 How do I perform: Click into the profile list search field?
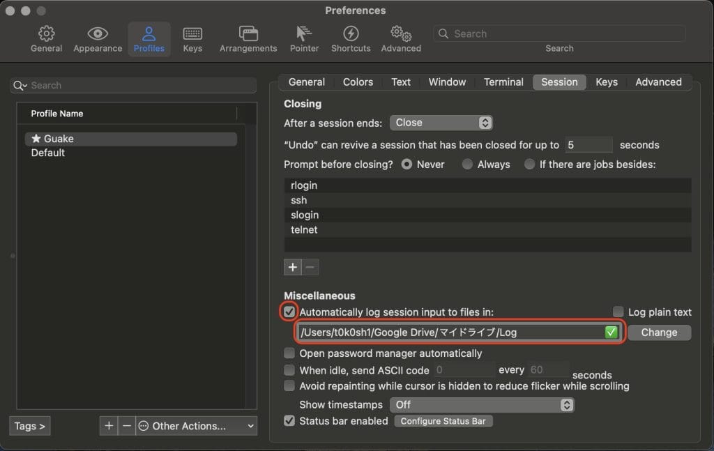[x=133, y=86]
